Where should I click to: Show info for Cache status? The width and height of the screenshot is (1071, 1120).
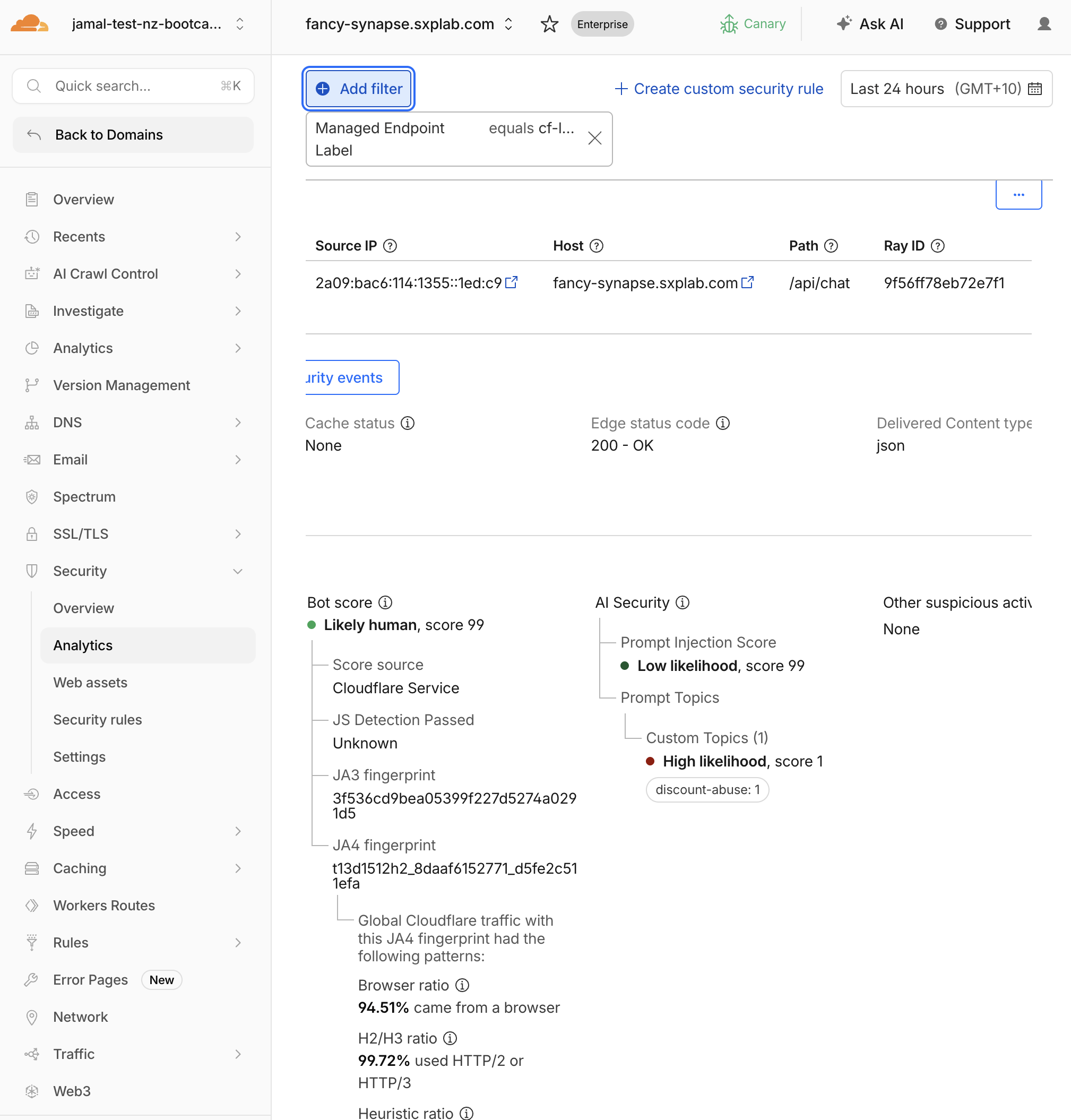coord(408,423)
